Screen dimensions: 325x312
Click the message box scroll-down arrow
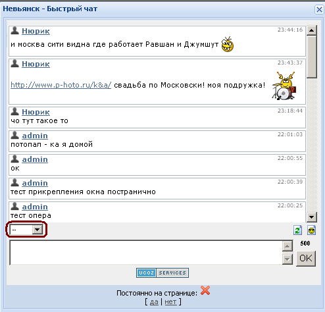[287, 259]
